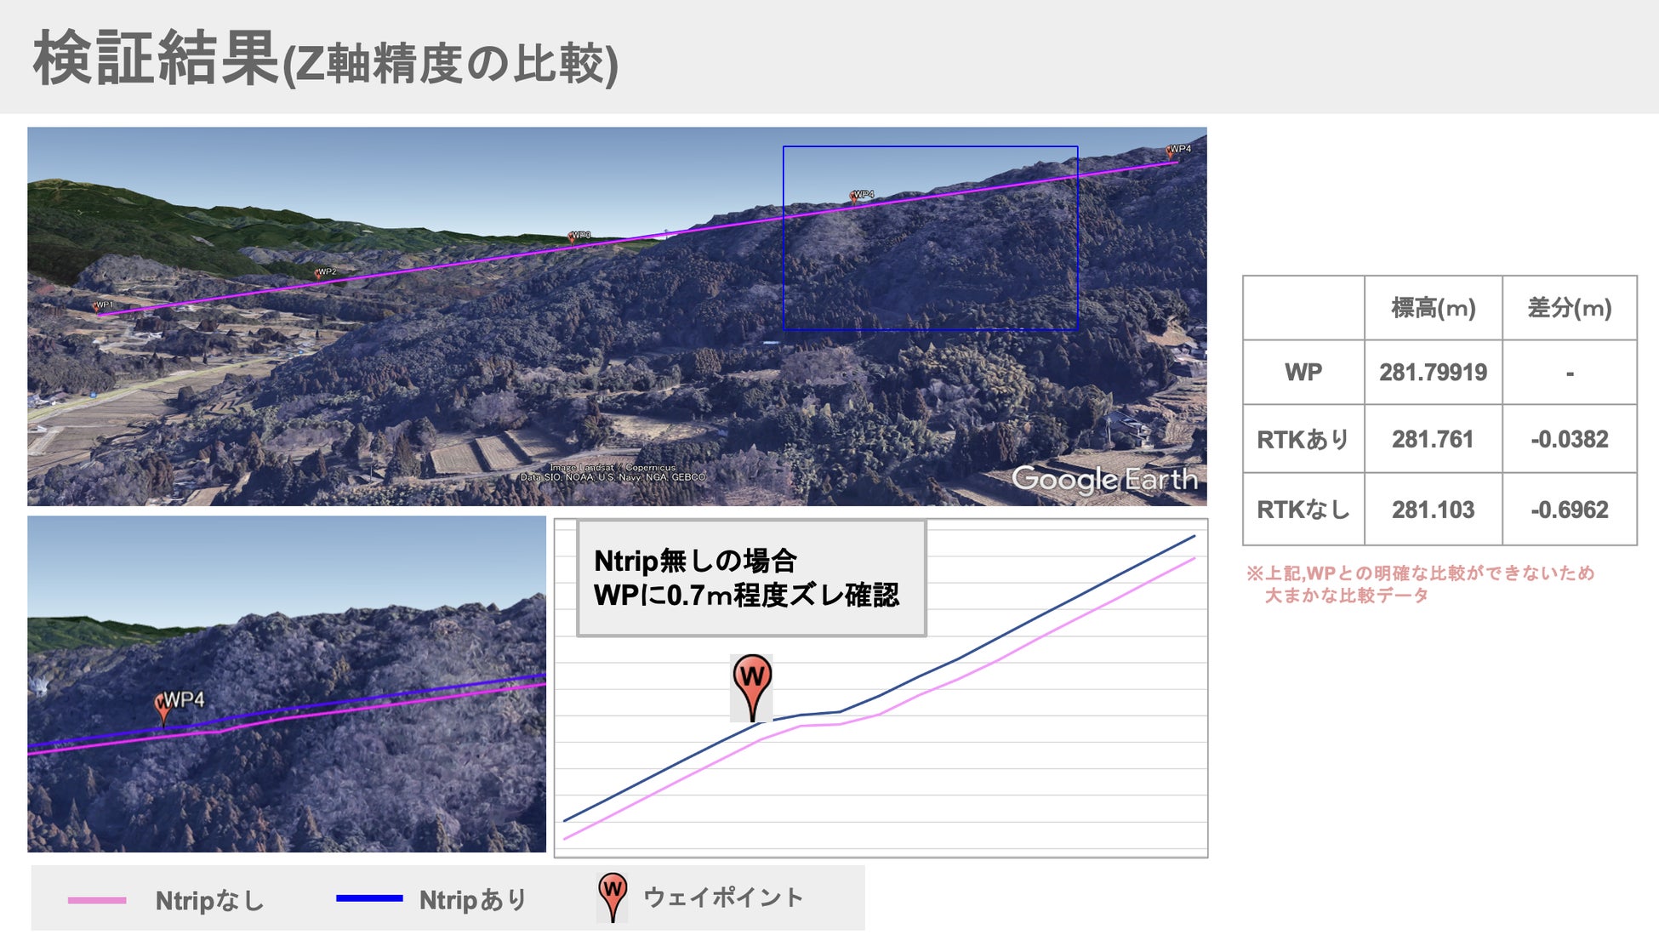Click the WP3 waypoint pin marker
1659x935 pixels.
[x=573, y=237]
